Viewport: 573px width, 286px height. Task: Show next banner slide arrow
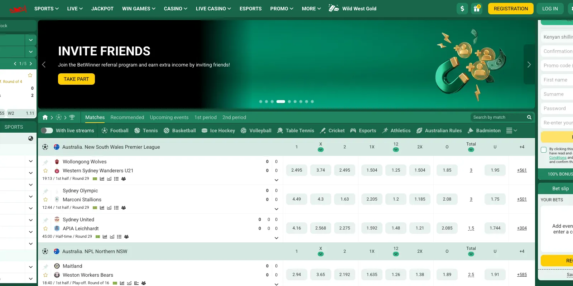pyautogui.click(x=529, y=64)
